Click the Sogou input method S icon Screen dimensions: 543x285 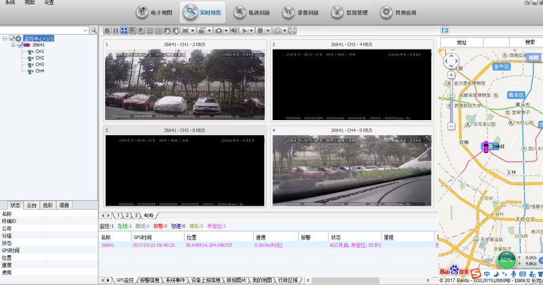click(476, 273)
